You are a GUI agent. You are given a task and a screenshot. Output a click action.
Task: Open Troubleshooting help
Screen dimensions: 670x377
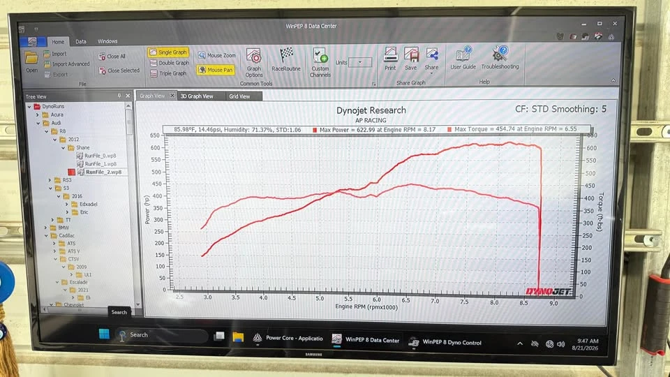pos(500,58)
